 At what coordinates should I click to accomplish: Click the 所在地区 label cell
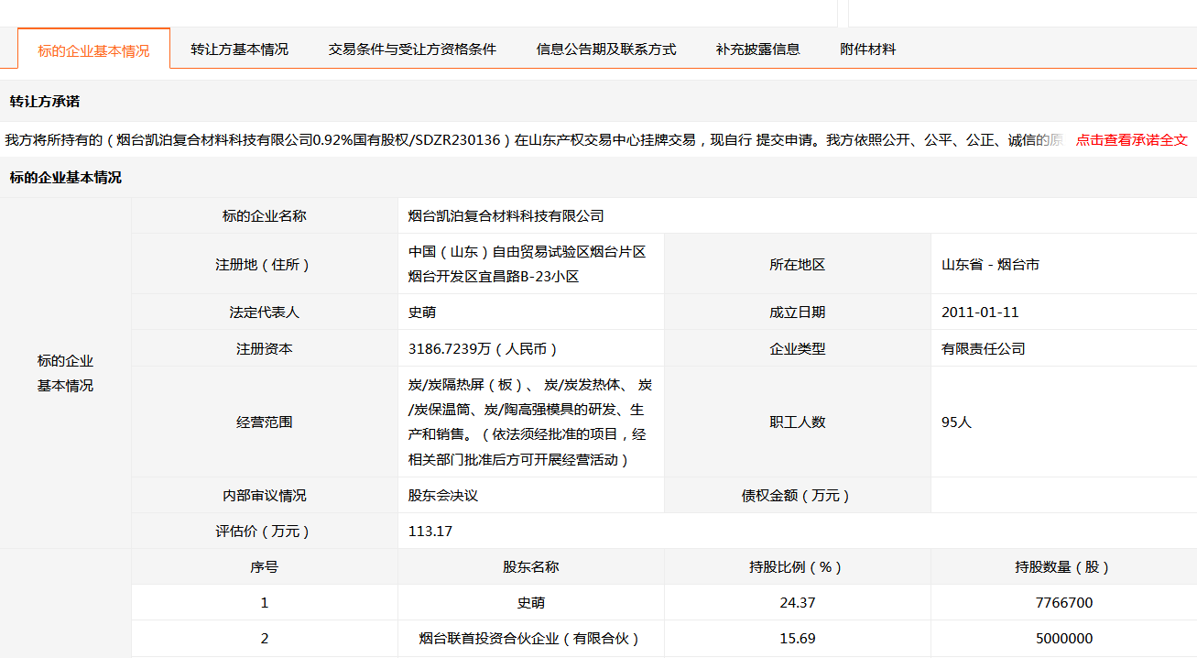pyautogui.click(x=798, y=265)
